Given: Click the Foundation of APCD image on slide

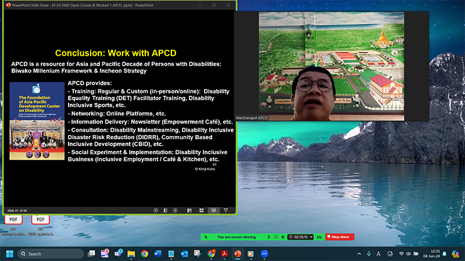Looking at the screenshot, I should coord(37,121).
